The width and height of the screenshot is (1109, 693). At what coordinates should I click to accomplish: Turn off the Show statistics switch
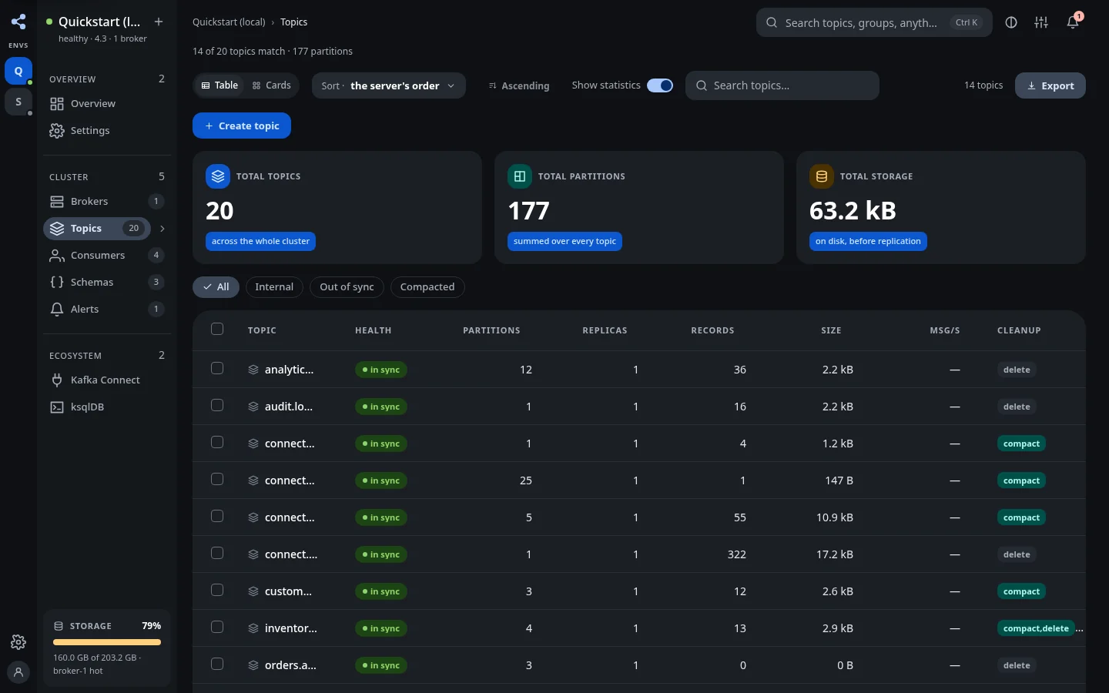[660, 85]
